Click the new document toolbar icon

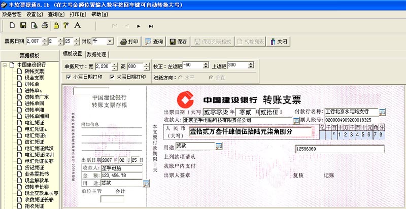(x=12, y=25)
